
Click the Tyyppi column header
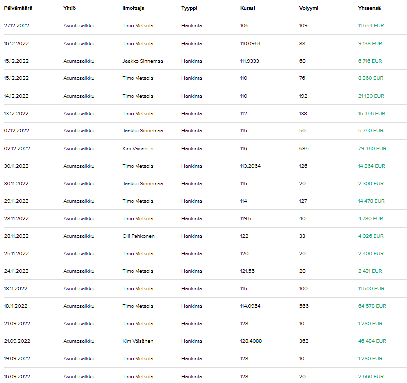click(x=189, y=8)
